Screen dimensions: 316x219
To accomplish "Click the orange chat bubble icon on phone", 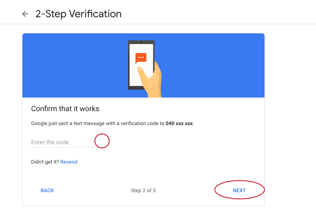I will pos(141,58).
